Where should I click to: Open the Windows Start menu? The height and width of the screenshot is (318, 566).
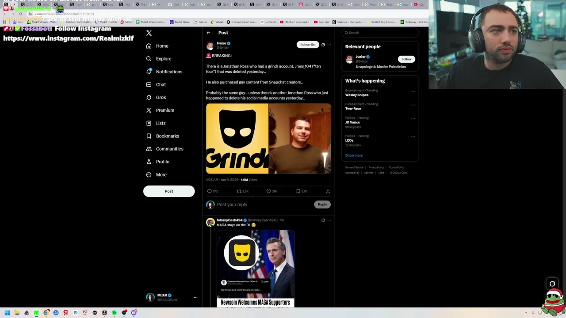tap(7, 313)
